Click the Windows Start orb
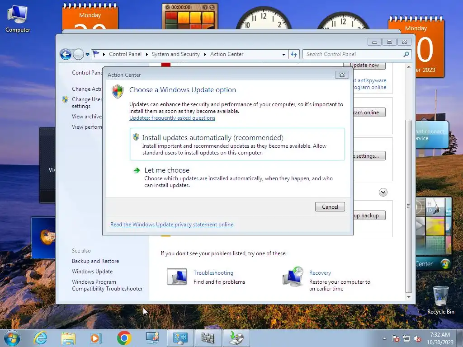The image size is (463, 347). coord(12,338)
